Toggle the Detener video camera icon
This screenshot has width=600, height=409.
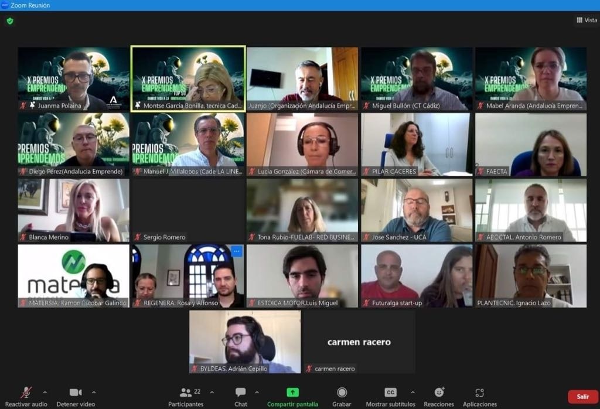[x=76, y=393]
